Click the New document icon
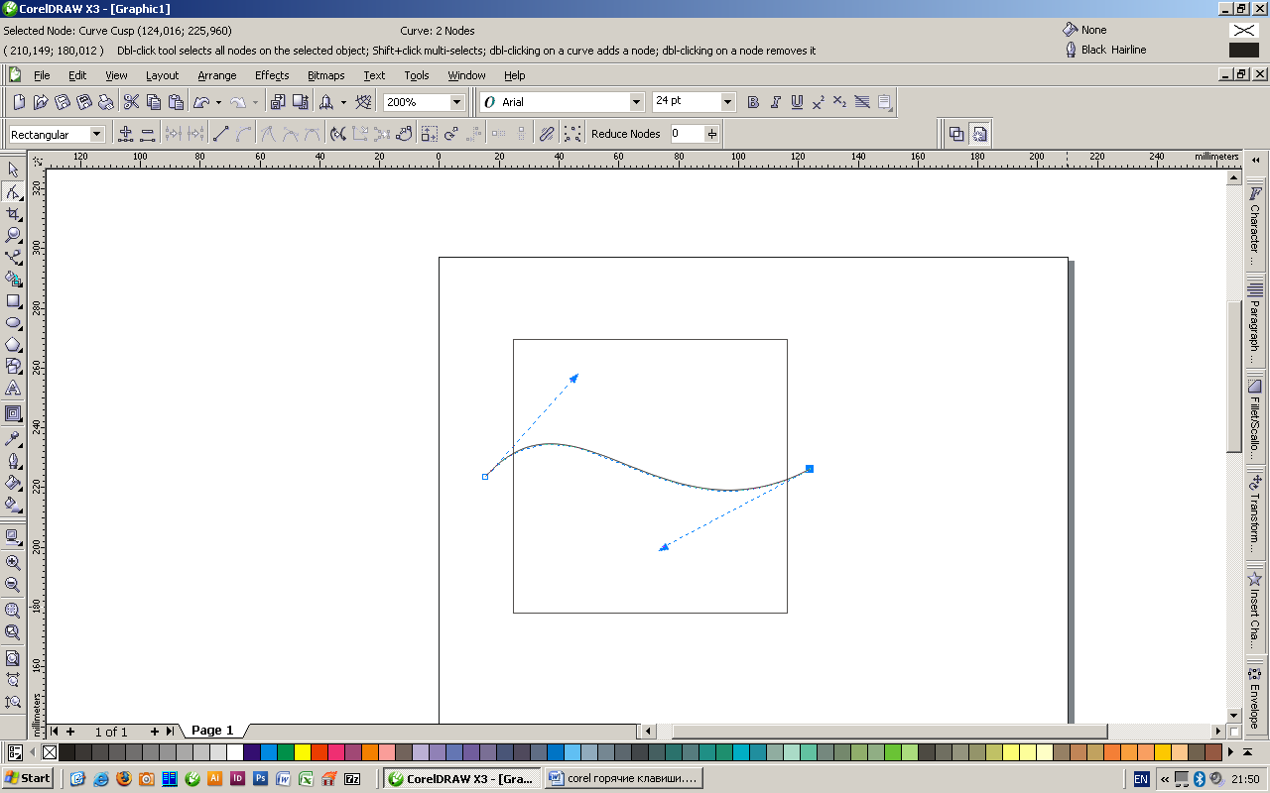The height and width of the screenshot is (793, 1270). [x=19, y=102]
